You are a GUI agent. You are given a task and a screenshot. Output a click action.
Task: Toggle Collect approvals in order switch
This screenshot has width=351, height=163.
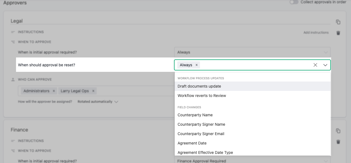coord(294,2)
